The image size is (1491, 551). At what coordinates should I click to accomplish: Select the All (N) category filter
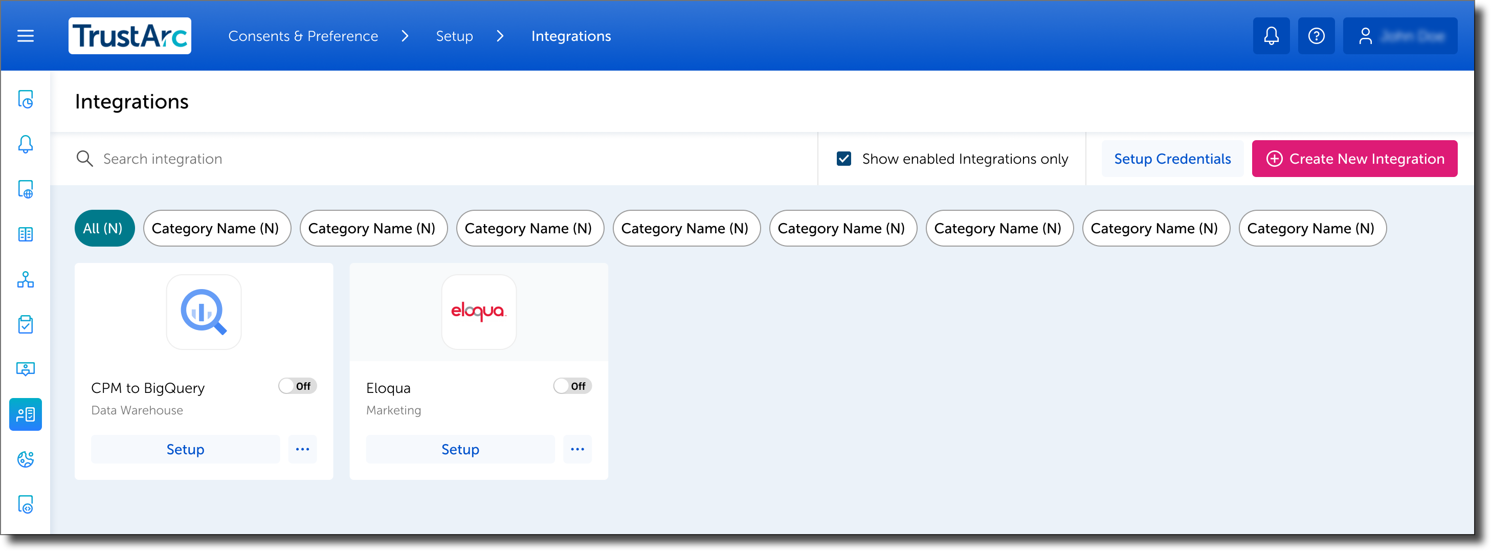tap(104, 228)
